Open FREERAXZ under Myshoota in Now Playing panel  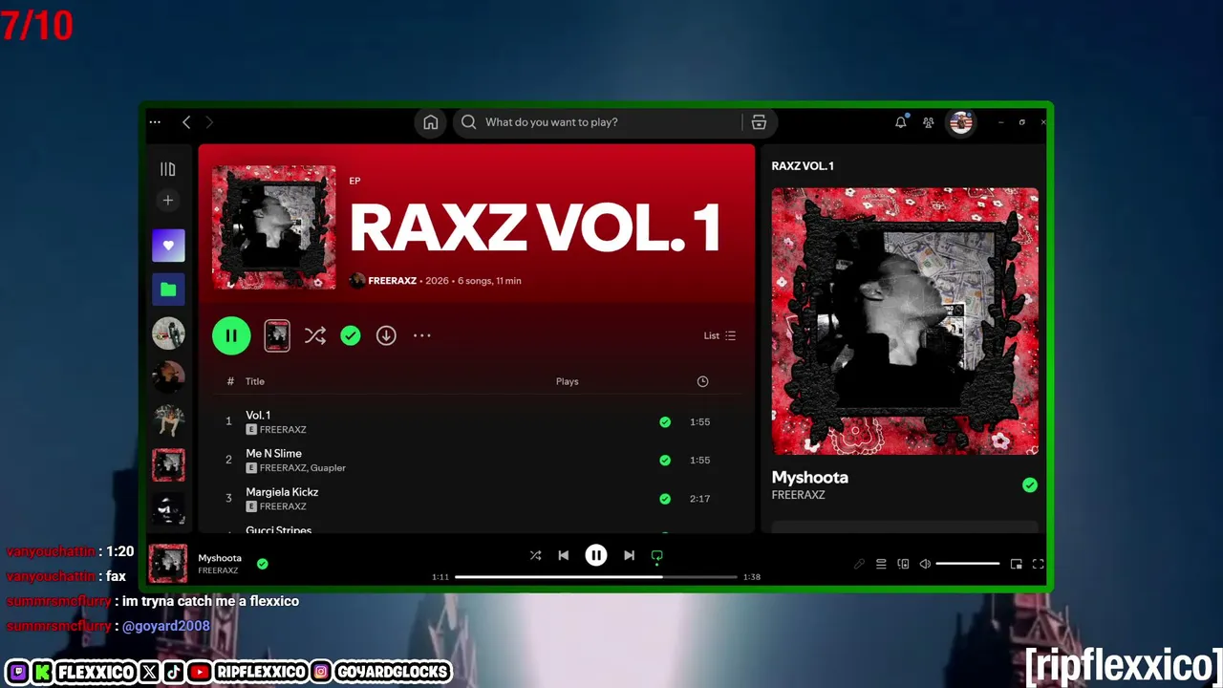[x=799, y=495]
